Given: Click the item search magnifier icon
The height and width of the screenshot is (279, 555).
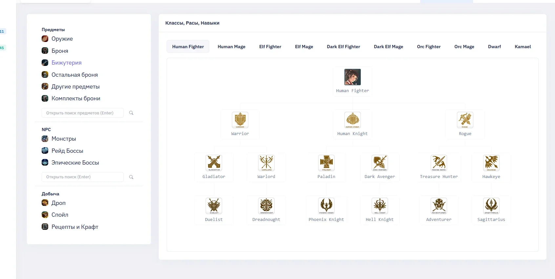Looking at the screenshot, I should [131, 113].
